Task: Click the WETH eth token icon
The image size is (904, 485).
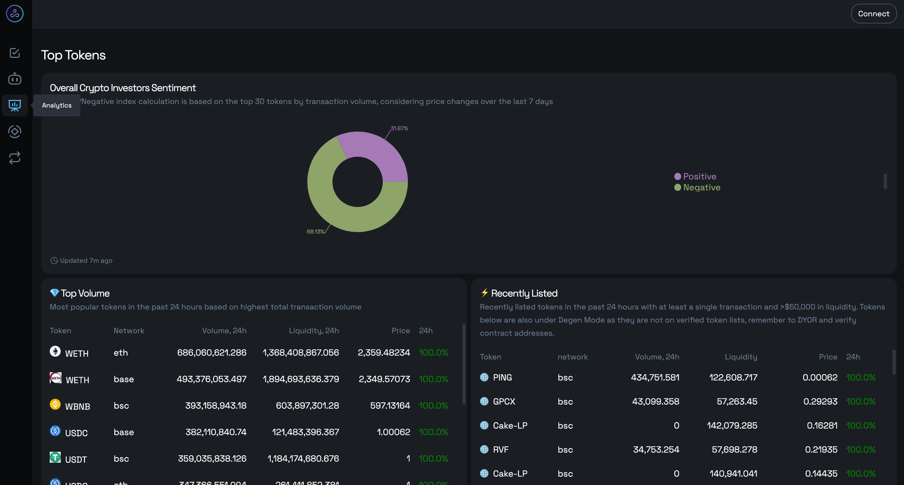Action: (x=55, y=351)
